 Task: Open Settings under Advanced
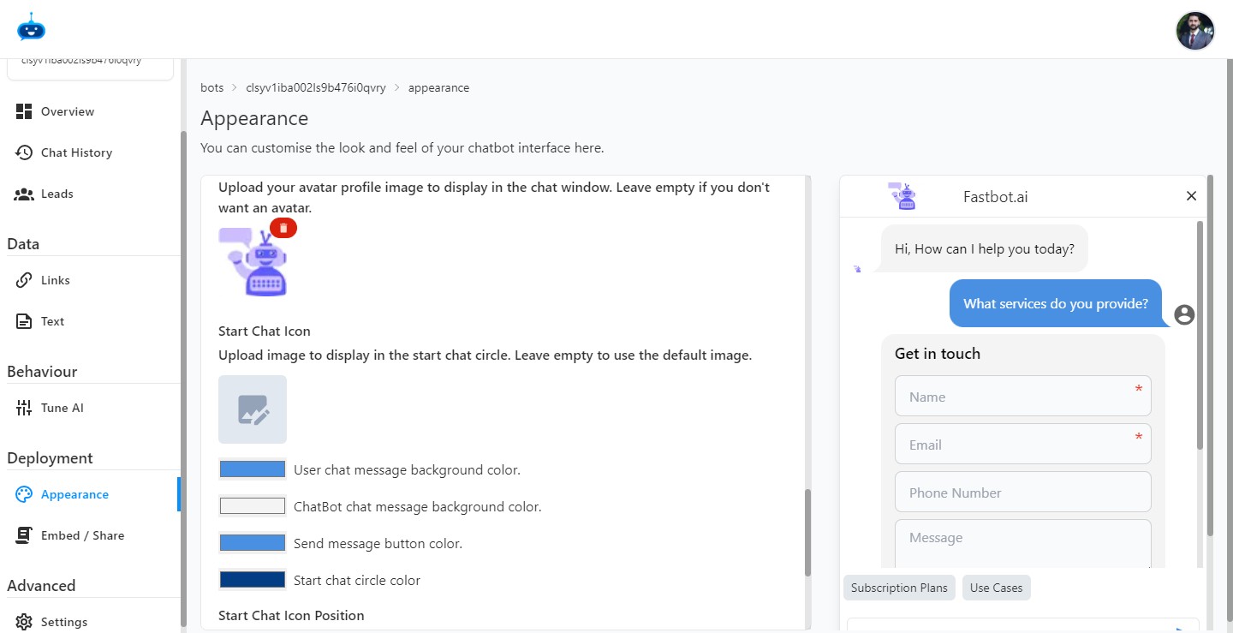click(x=64, y=621)
